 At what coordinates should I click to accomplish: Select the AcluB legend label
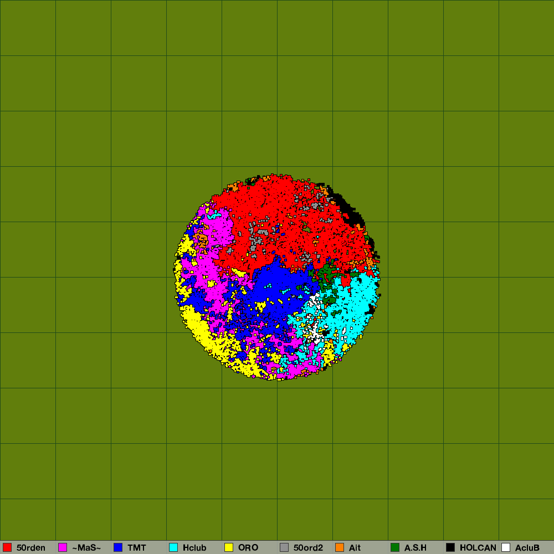[x=527, y=548]
